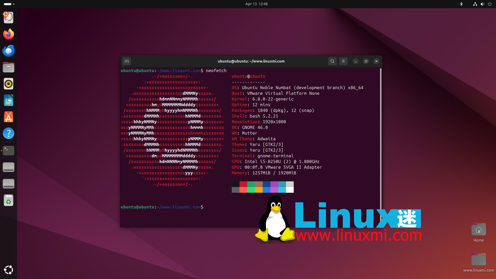
Task: Open a new tab in the terminal
Action: point(127,61)
